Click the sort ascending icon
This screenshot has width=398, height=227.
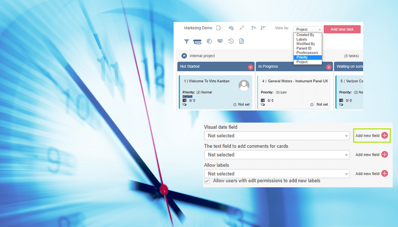click(x=253, y=28)
